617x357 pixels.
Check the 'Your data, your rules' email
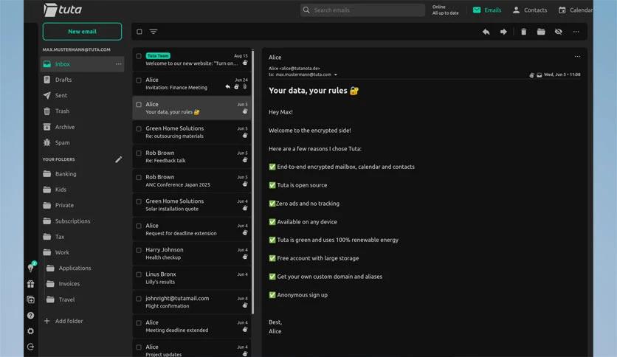(139, 105)
